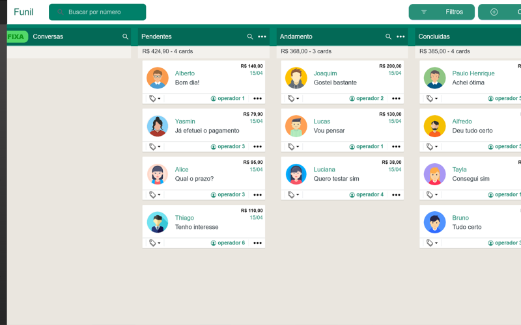The height and width of the screenshot is (325, 521).
Task: Expand tag dropdown on Paulo Henrique's card
Action: coord(432,99)
